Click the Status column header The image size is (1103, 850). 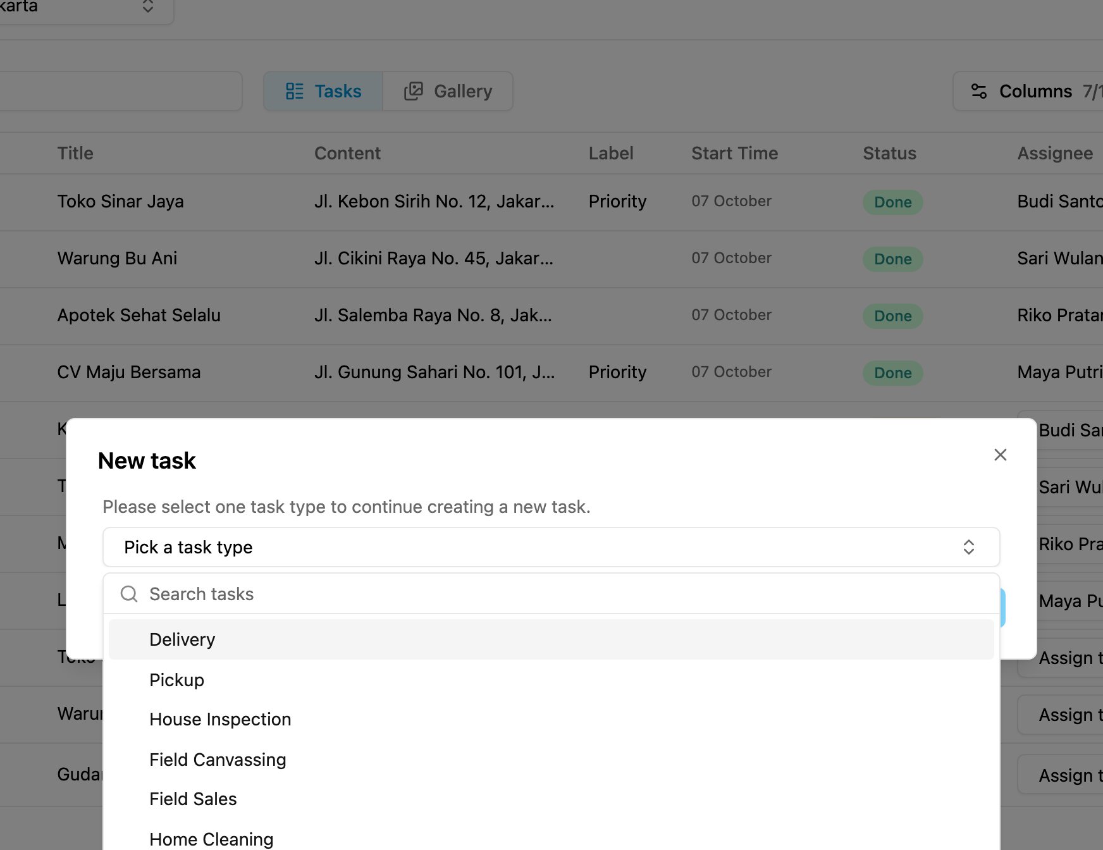point(889,153)
